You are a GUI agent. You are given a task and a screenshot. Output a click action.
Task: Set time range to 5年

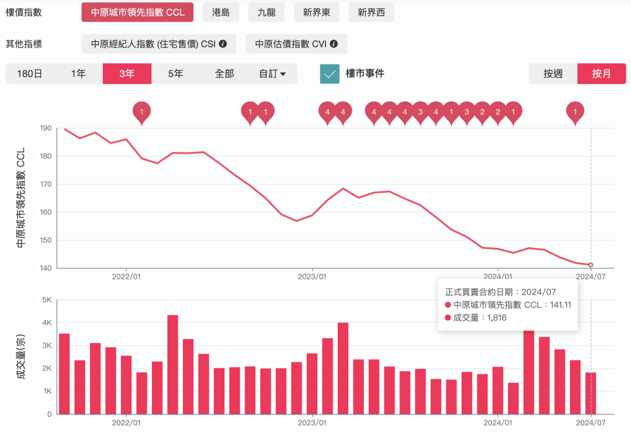175,74
